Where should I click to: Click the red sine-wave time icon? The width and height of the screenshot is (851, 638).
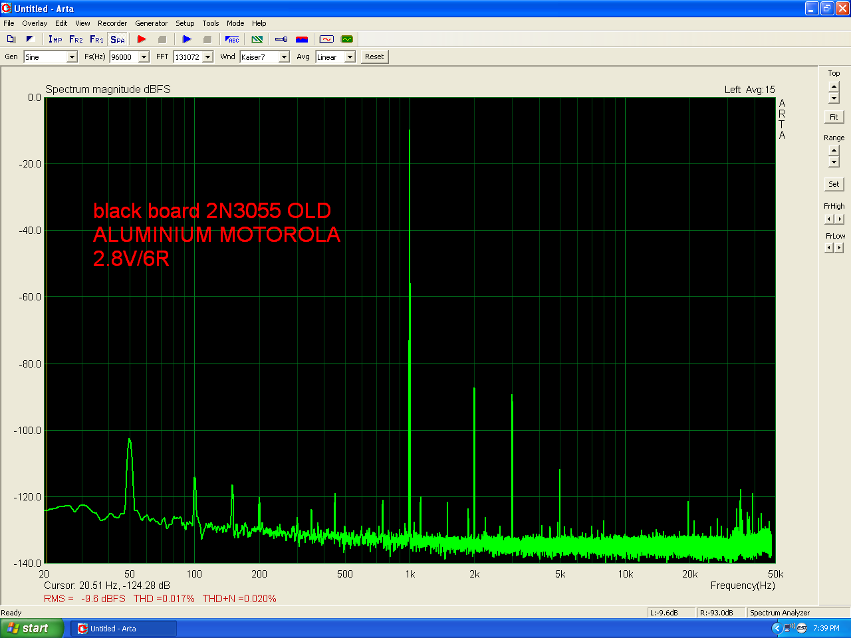pyautogui.click(x=326, y=39)
